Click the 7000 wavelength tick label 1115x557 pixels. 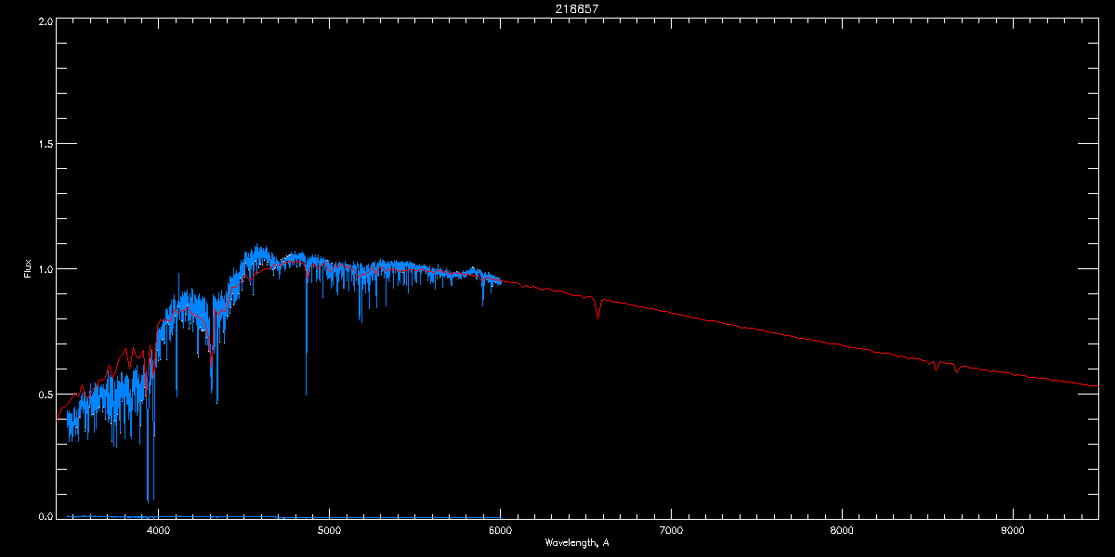tap(671, 531)
